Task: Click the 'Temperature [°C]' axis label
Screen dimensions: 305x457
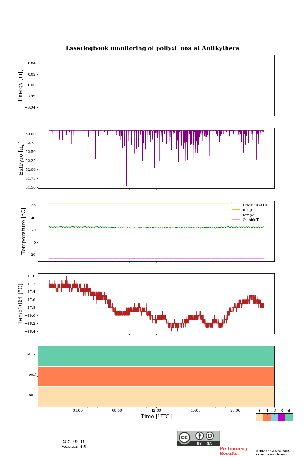Action: (x=23, y=231)
